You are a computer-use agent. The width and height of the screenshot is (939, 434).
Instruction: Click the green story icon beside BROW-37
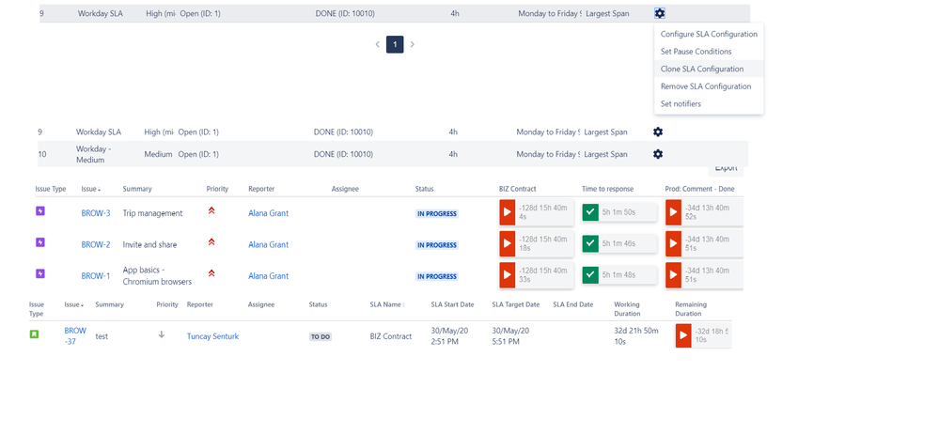pyautogui.click(x=34, y=334)
